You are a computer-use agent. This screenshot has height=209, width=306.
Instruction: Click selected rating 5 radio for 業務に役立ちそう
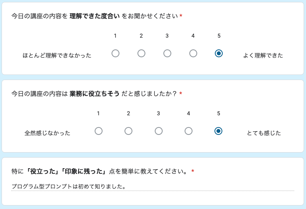(219, 131)
